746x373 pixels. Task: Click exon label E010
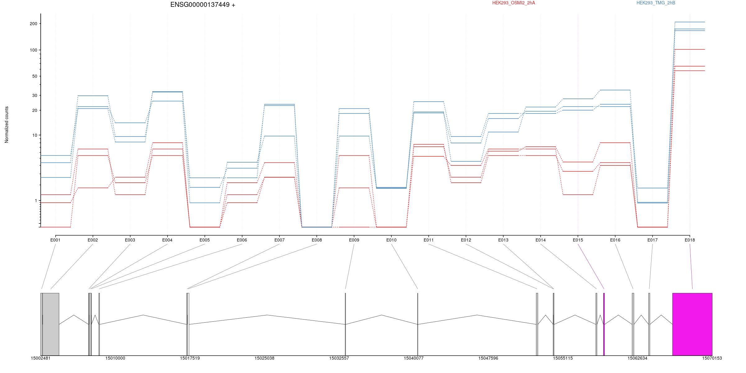point(391,240)
